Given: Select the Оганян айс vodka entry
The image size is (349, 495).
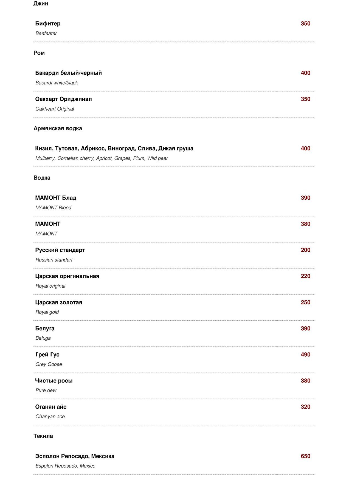Looking at the screenshot, I should tap(51, 407).
